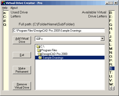Select the Program Files folder
Screen dimensions: 119x96
pyautogui.click(x=70, y=50)
